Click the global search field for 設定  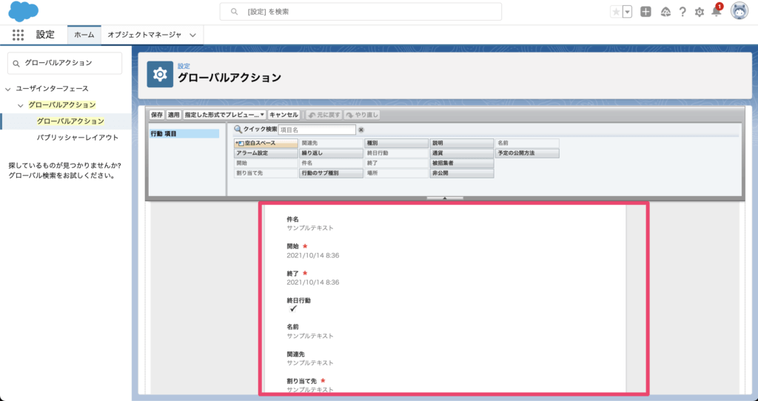[x=360, y=12]
